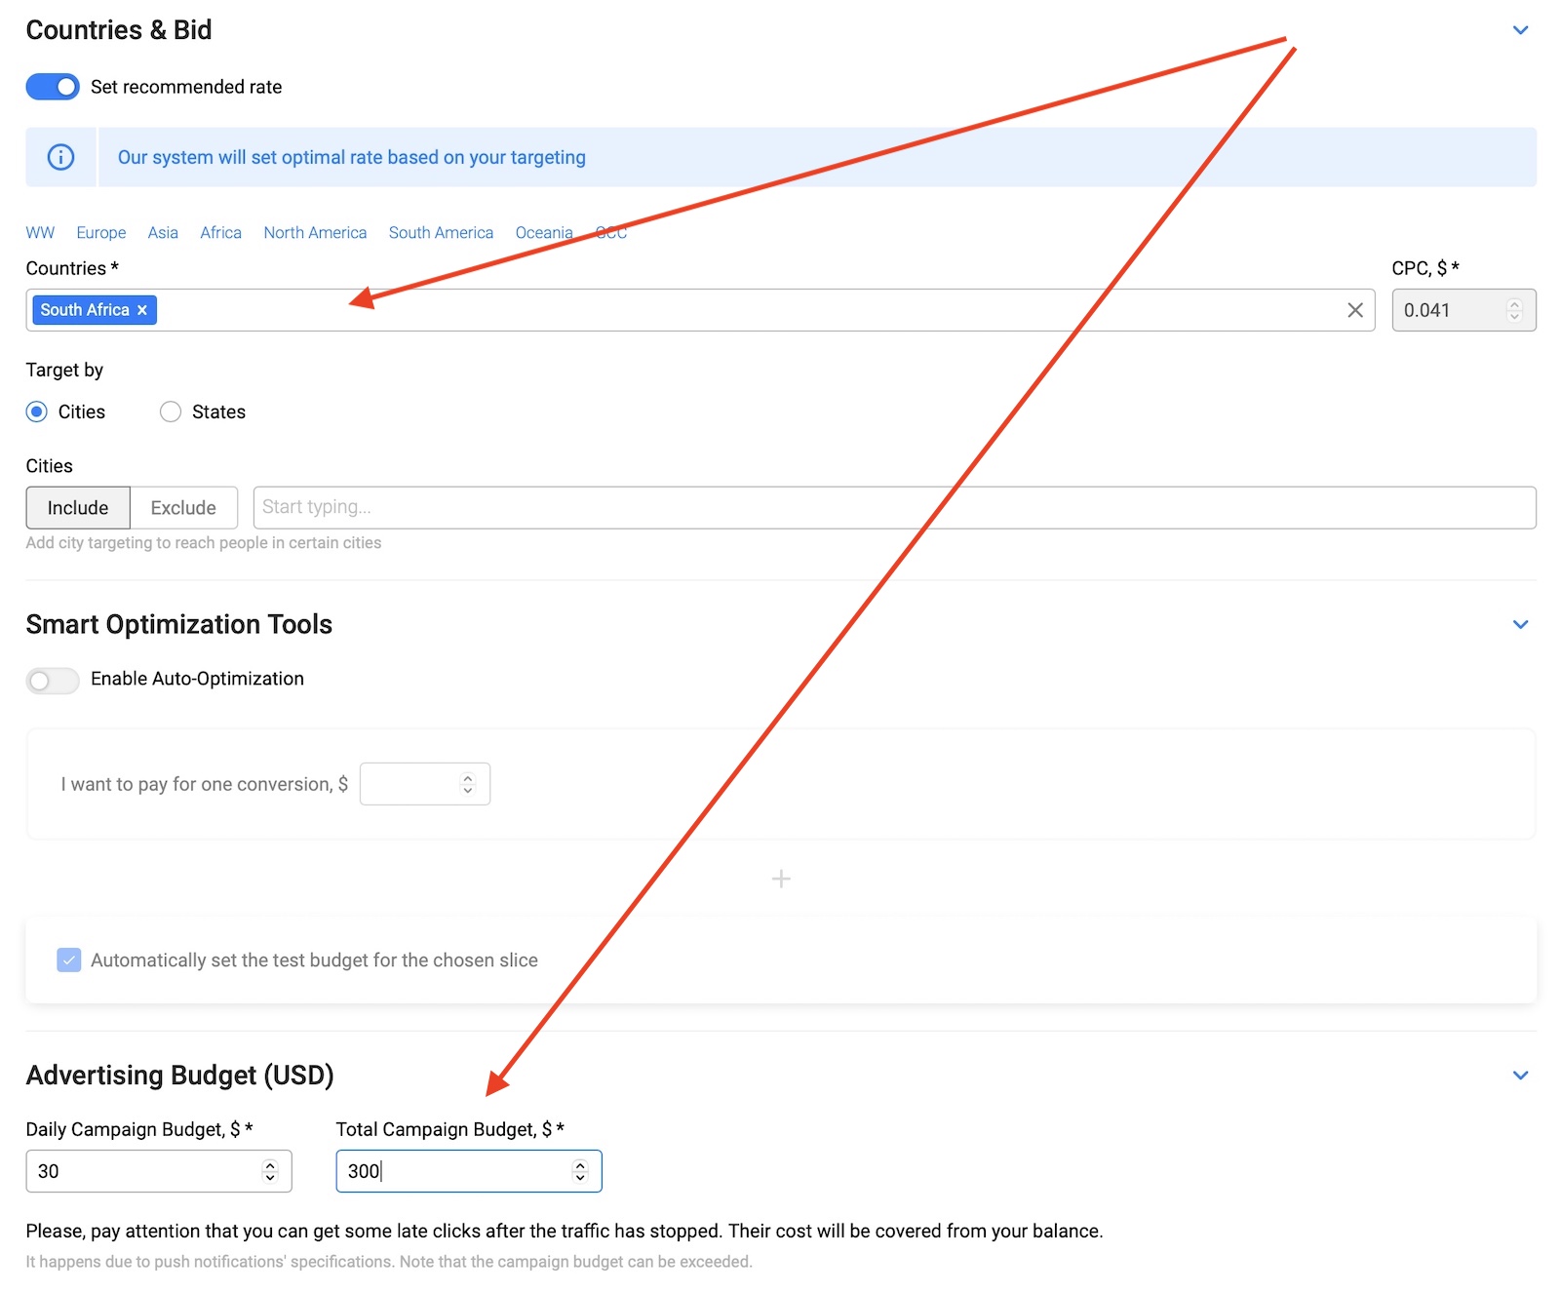Enable the Auto-Optimization toggle
This screenshot has width=1560, height=1293.
[53, 680]
